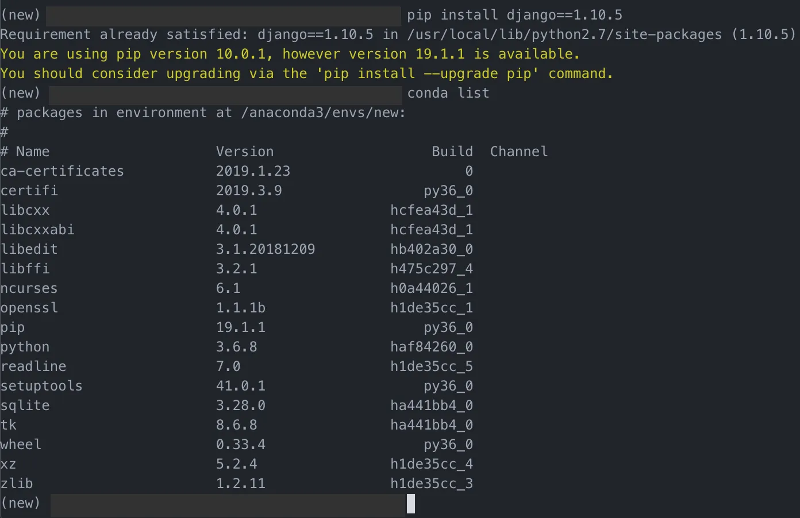The image size is (800, 518).
Task: Click the Channel column header
Action: click(x=519, y=152)
